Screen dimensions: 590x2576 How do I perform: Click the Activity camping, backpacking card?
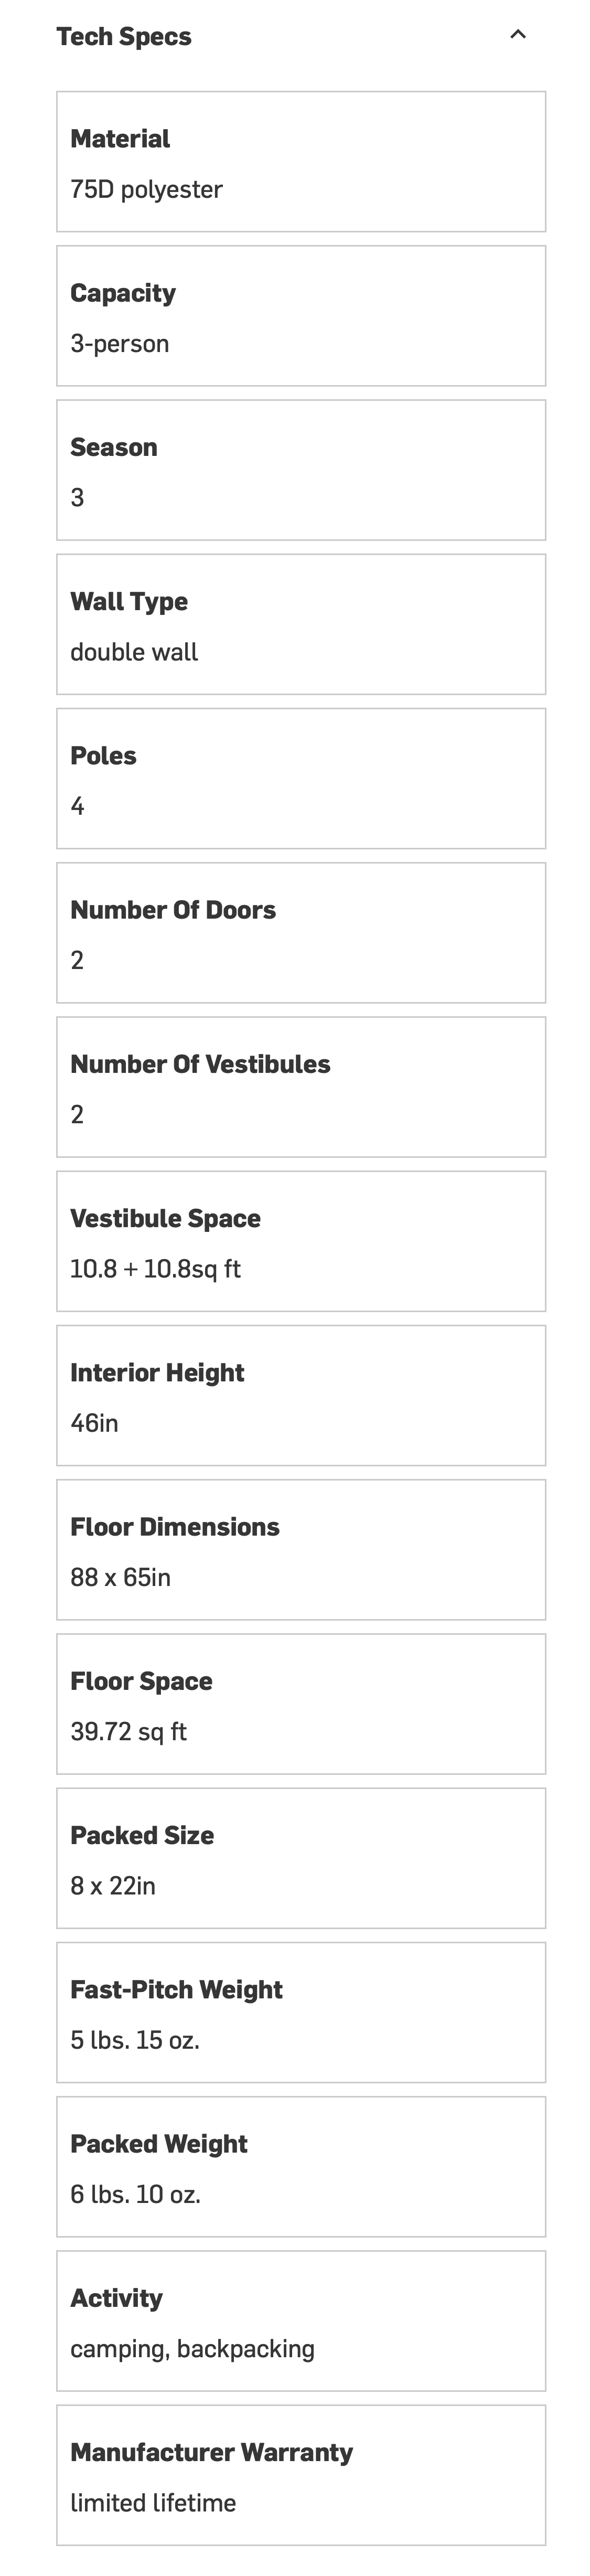click(x=300, y=2319)
